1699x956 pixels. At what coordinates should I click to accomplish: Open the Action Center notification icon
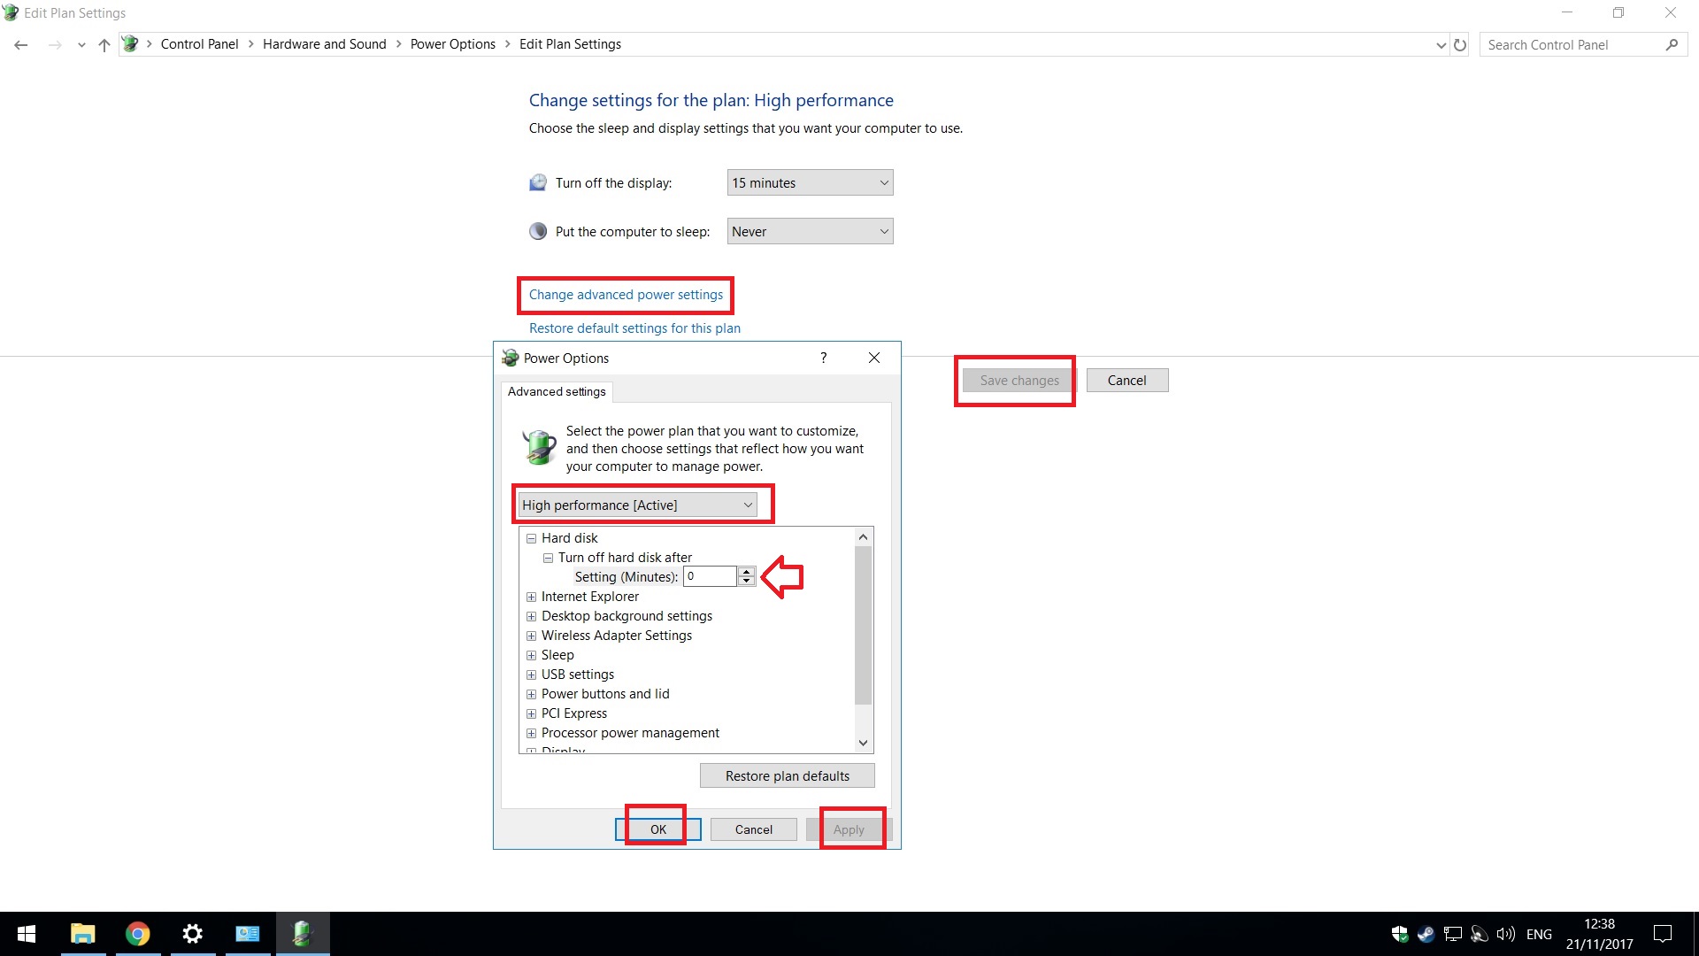click(x=1663, y=934)
